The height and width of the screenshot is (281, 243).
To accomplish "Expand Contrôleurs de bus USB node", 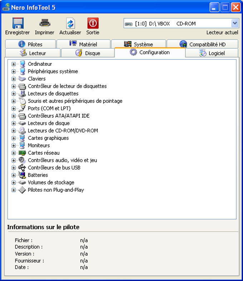I will [14, 168].
